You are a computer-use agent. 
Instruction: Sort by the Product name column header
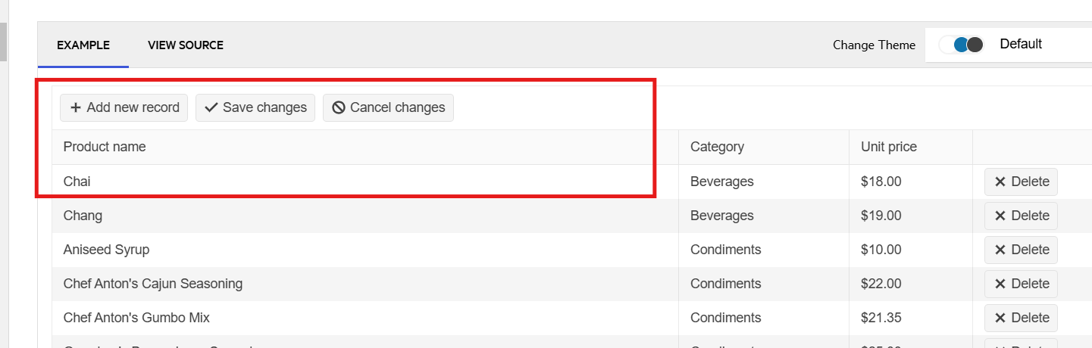(x=105, y=147)
